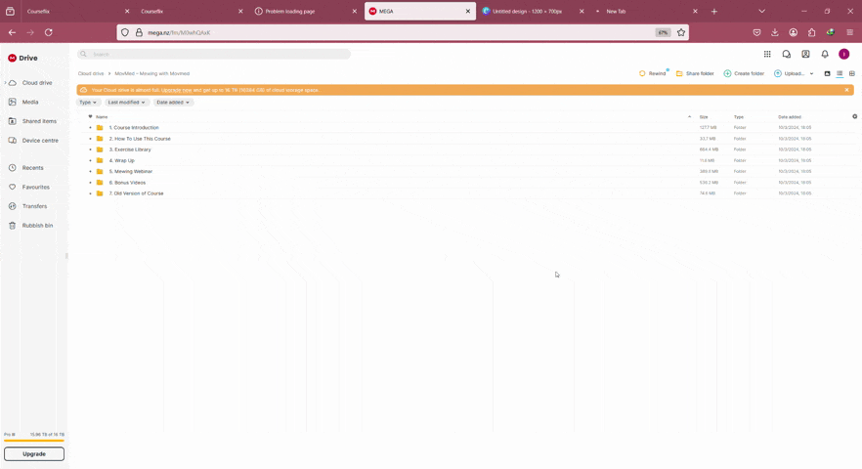Click the Upgrade button

click(x=34, y=454)
